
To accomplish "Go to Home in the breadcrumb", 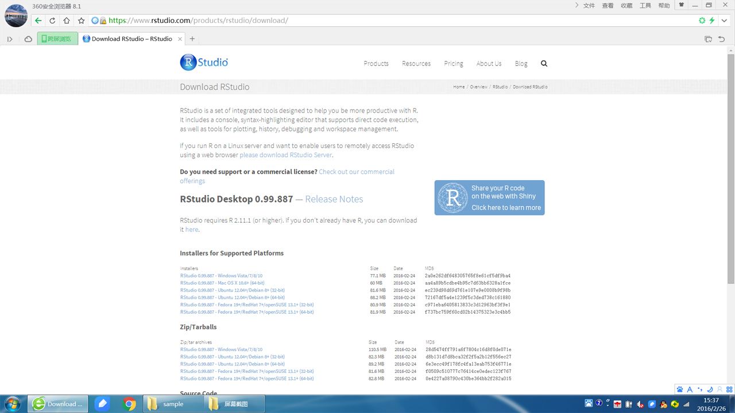I will (x=459, y=87).
